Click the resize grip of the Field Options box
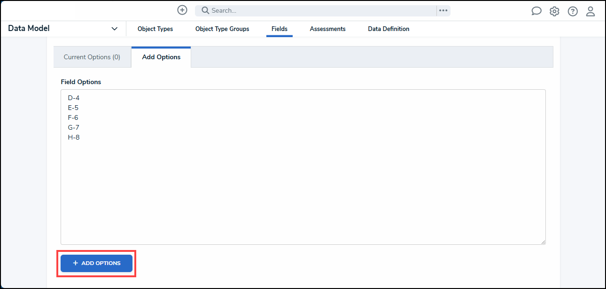606x289 pixels. coord(544,241)
